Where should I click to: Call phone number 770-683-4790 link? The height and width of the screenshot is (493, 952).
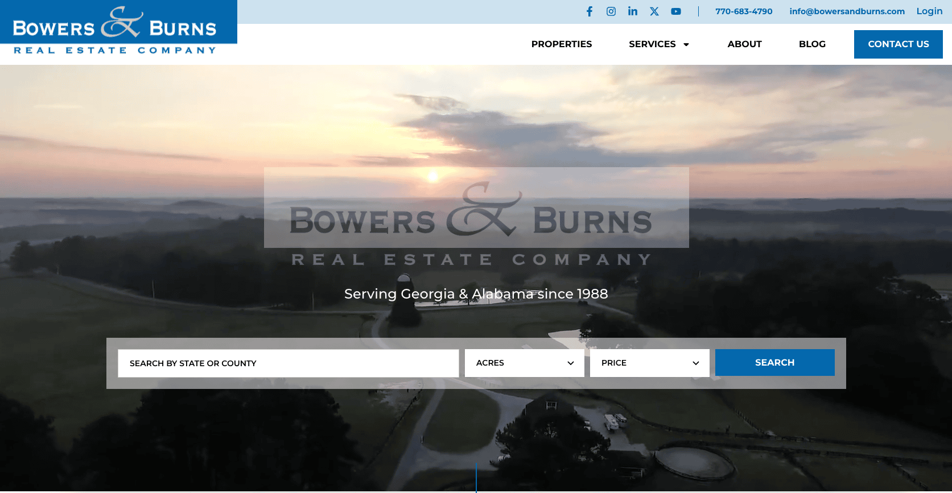744,11
